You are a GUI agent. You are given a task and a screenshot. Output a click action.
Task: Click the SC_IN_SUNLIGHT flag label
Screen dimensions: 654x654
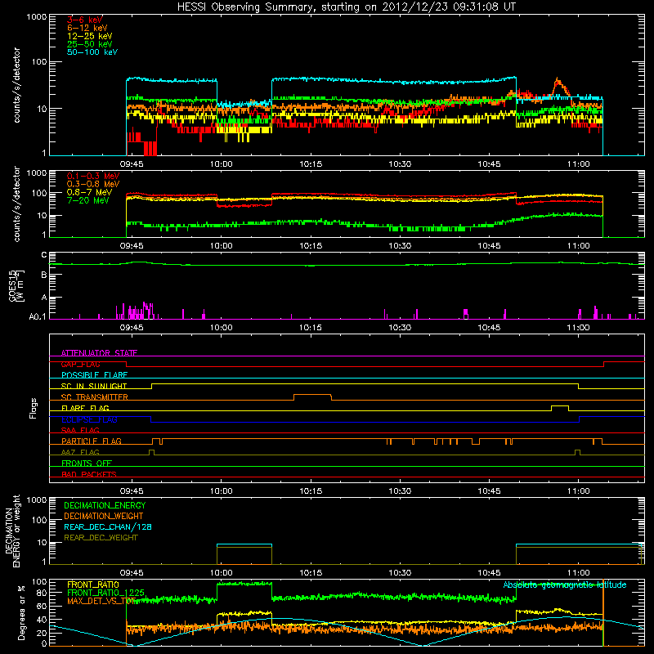click(x=94, y=386)
